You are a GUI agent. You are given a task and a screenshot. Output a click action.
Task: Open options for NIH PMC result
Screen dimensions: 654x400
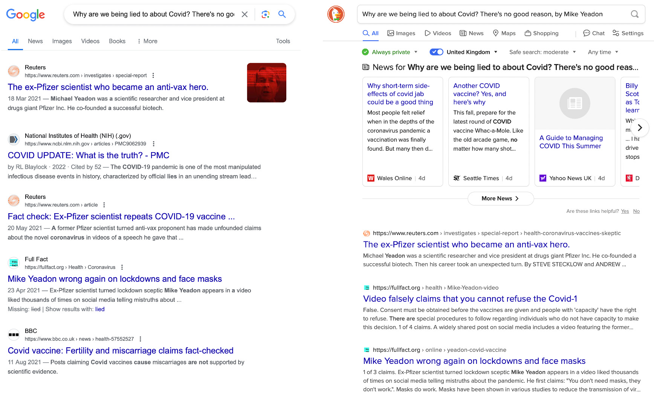[153, 144]
